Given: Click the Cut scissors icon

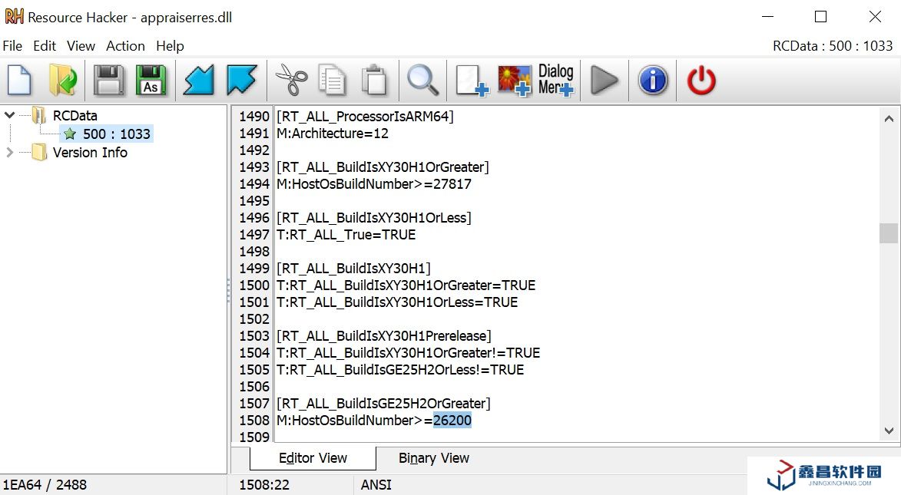Looking at the screenshot, I should tap(291, 80).
